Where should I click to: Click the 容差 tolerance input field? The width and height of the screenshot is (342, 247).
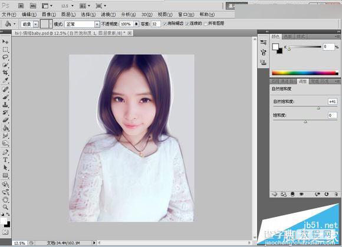tap(156, 24)
